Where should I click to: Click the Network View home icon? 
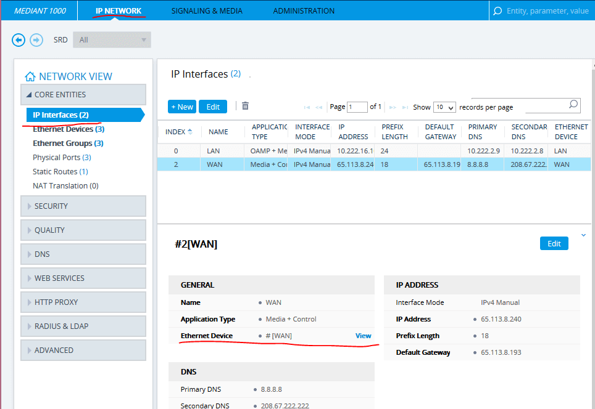(x=30, y=76)
